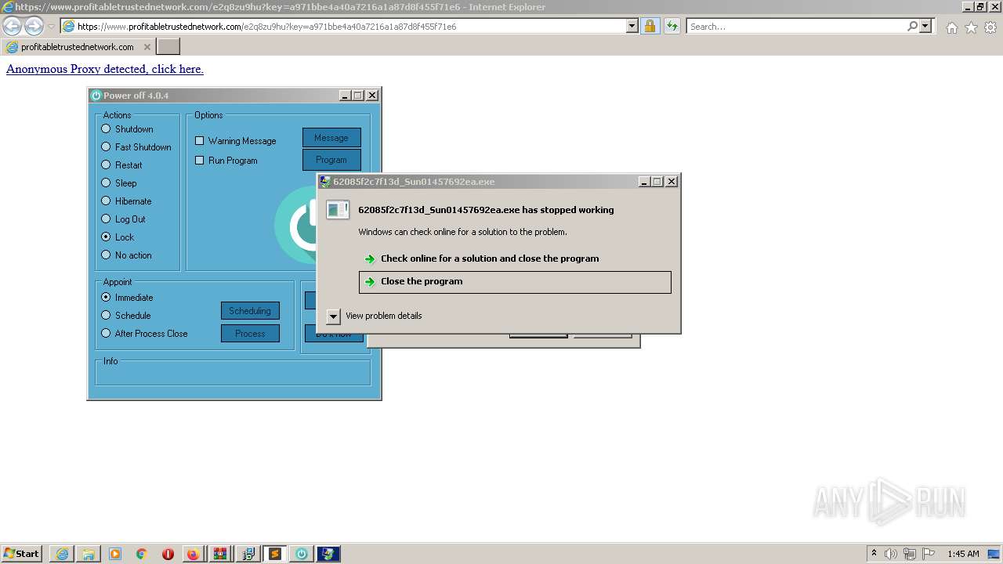1003x564 pixels.
Task: Click the Scheduling button
Action: [250, 311]
